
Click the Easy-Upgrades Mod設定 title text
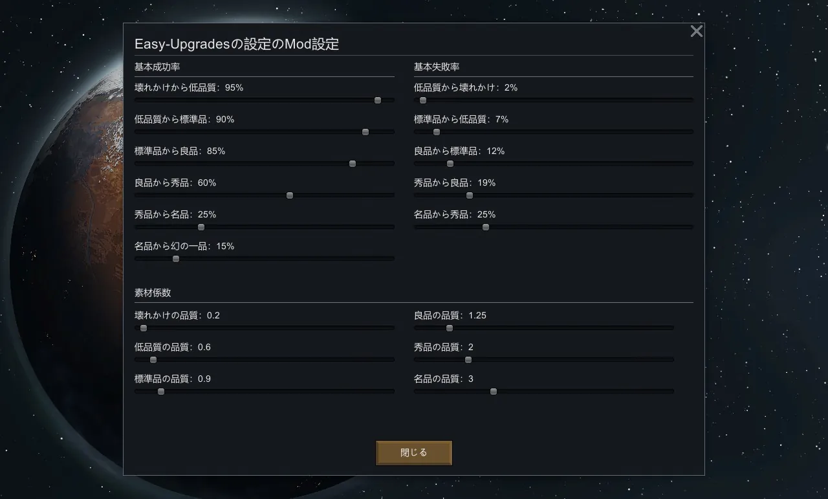pyautogui.click(x=237, y=44)
